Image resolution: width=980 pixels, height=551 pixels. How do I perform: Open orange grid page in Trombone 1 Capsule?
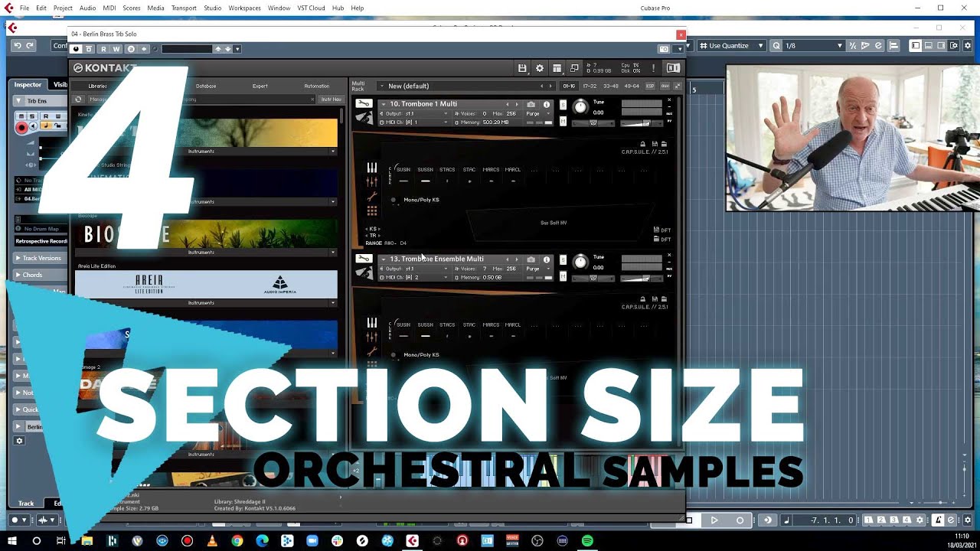pos(371,210)
